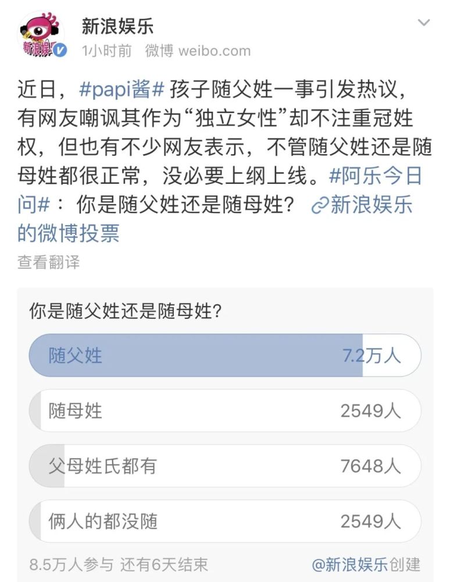Click the 1小时前 post timestamp

coord(107,51)
